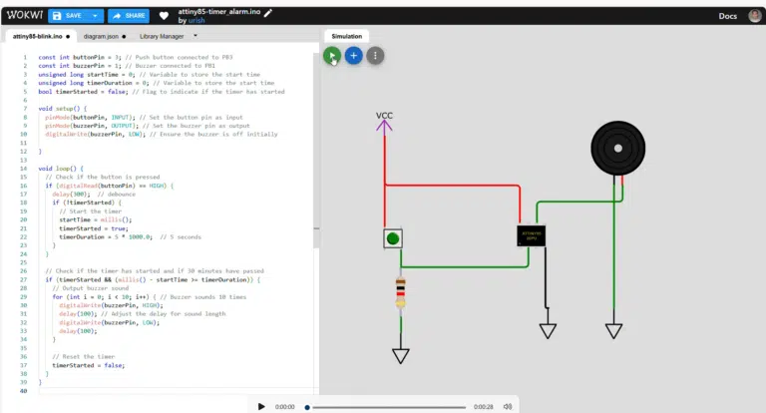The height and width of the screenshot is (413, 766).
Task: Click code line 'void setup() {'
Action: 63,109
